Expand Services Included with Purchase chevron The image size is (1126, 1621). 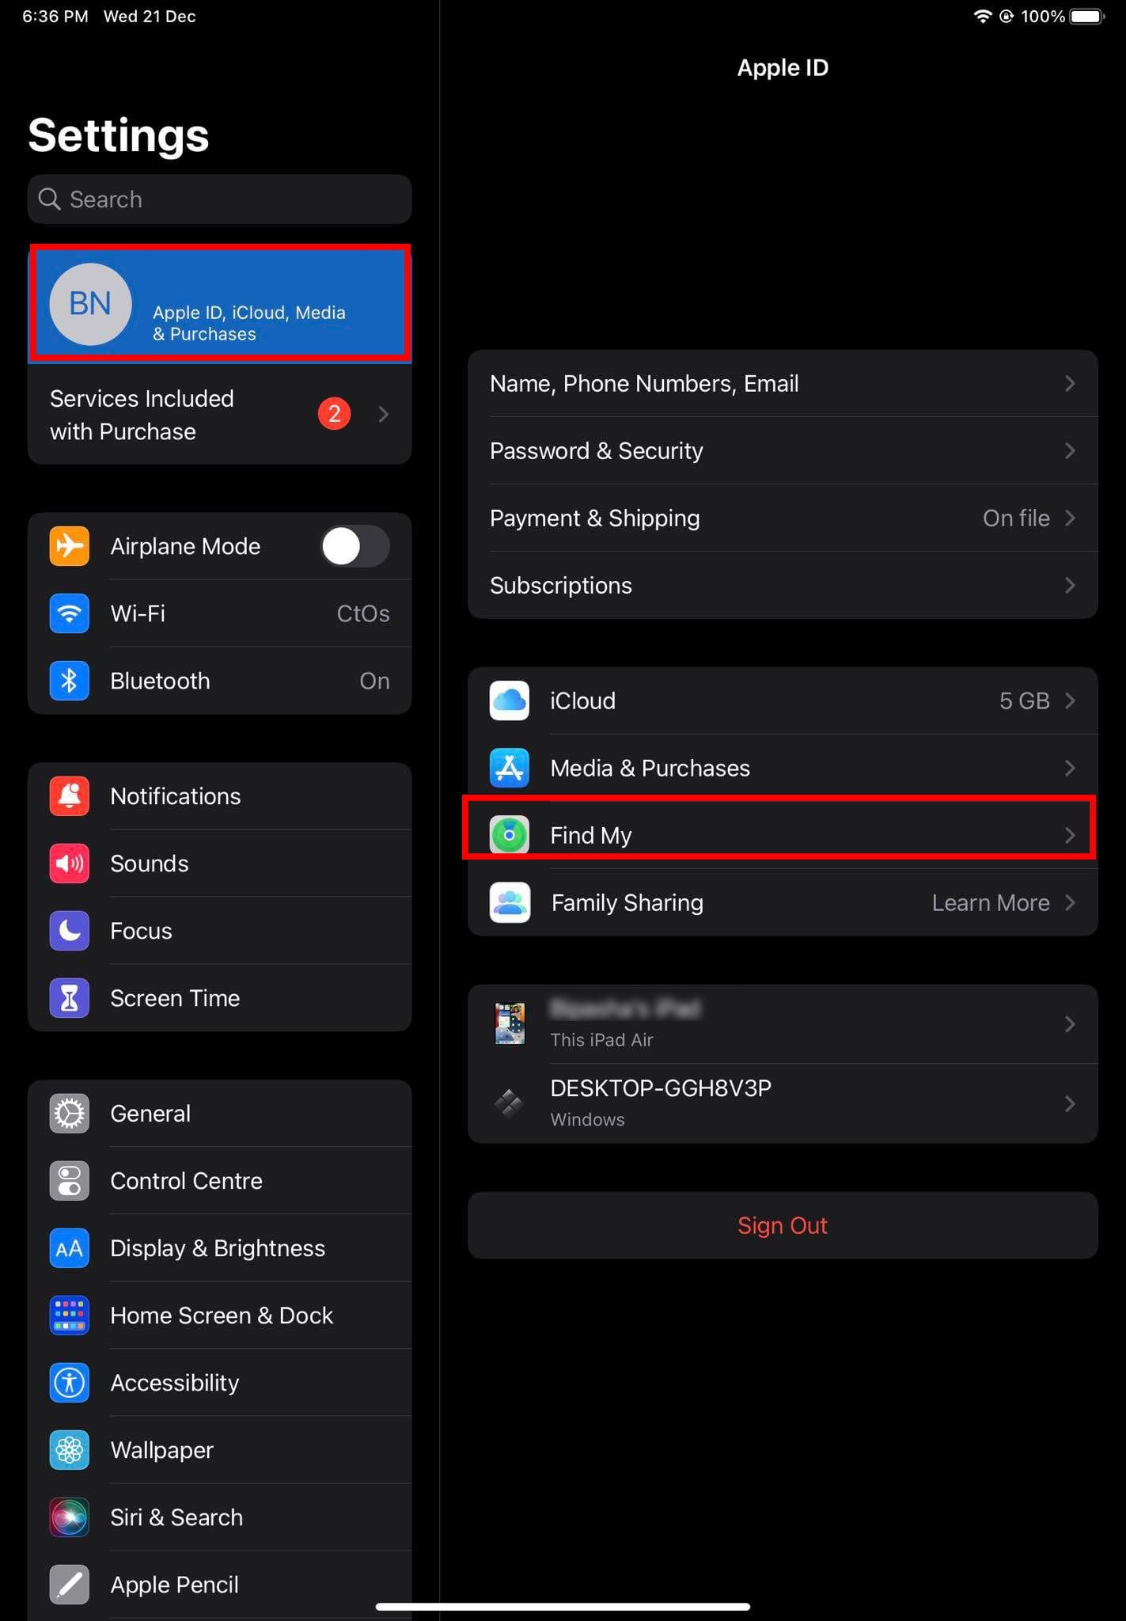384,414
